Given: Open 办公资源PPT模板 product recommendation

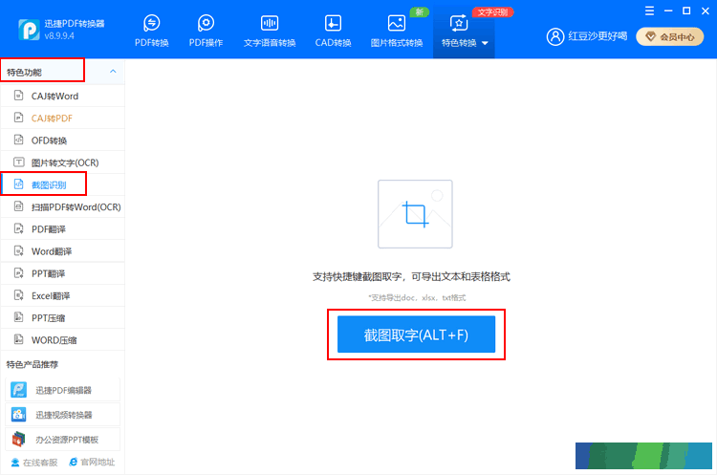Looking at the screenshot, I should click(x=63, y=440).
